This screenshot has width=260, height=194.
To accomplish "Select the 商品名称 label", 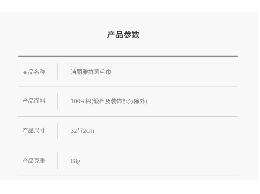I will (34, 72).
